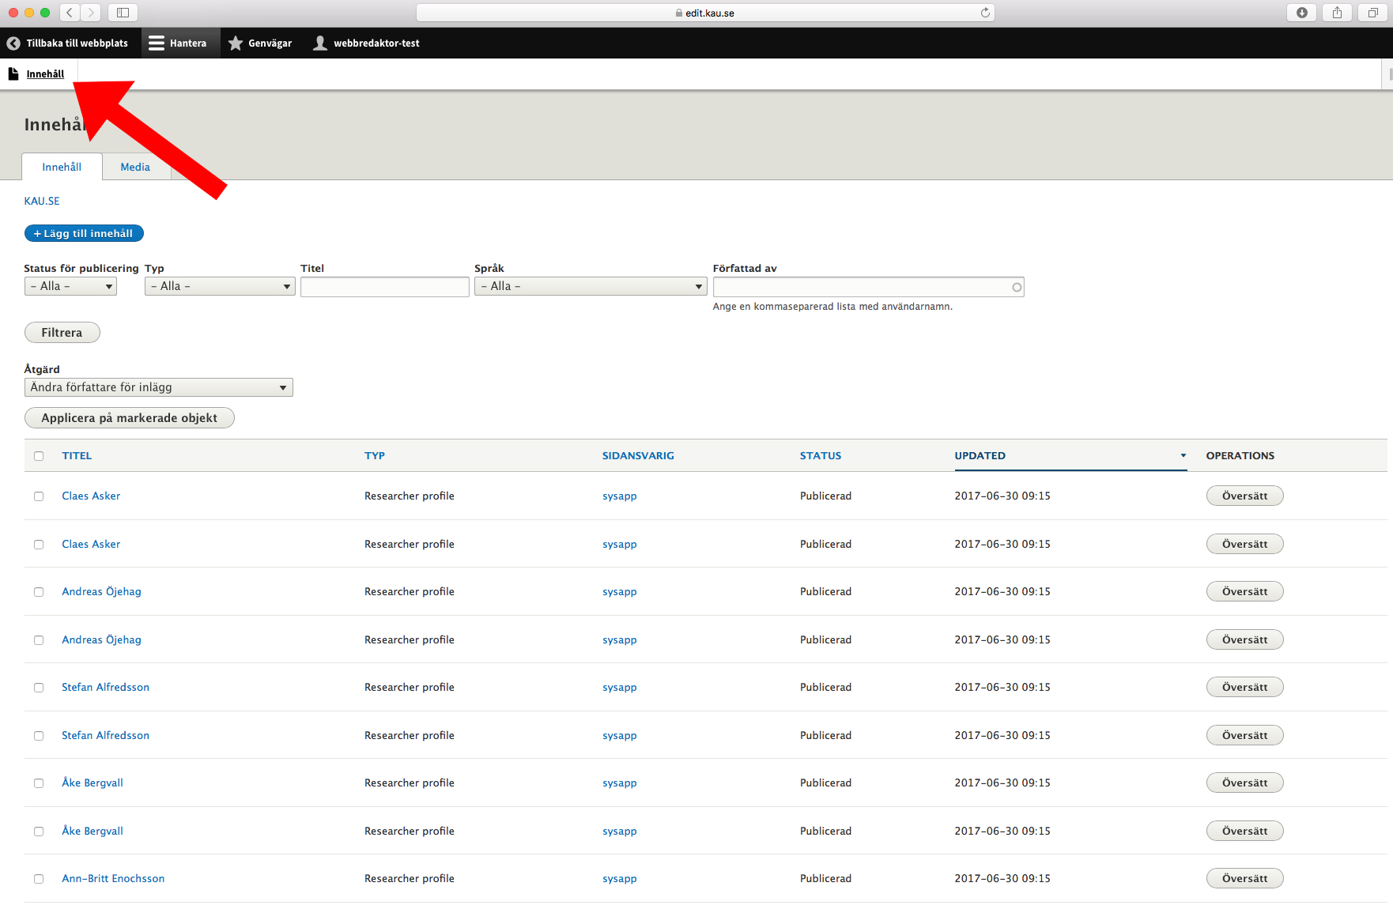Open the Status för publicering dropdown

point(70,286)
